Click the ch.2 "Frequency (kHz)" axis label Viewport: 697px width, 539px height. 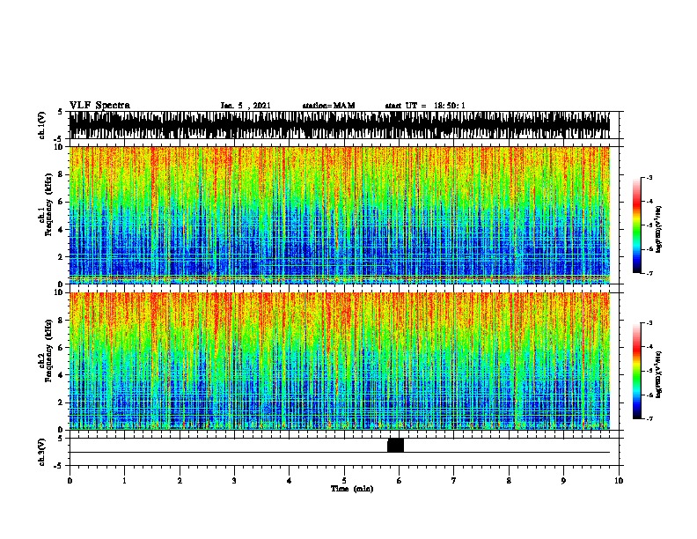click(x=48, y=351)
